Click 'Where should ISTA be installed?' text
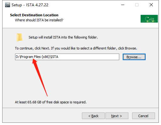161x125 pixels. pyautogui.click(x=39, y=20)
